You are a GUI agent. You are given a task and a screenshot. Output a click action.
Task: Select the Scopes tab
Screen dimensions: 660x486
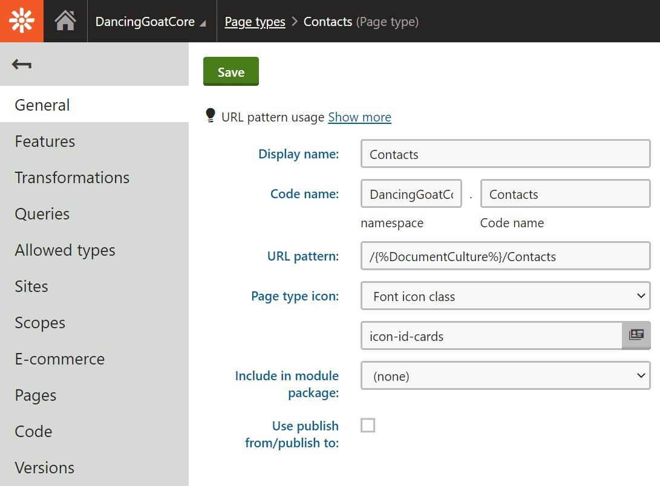[94, 322]
